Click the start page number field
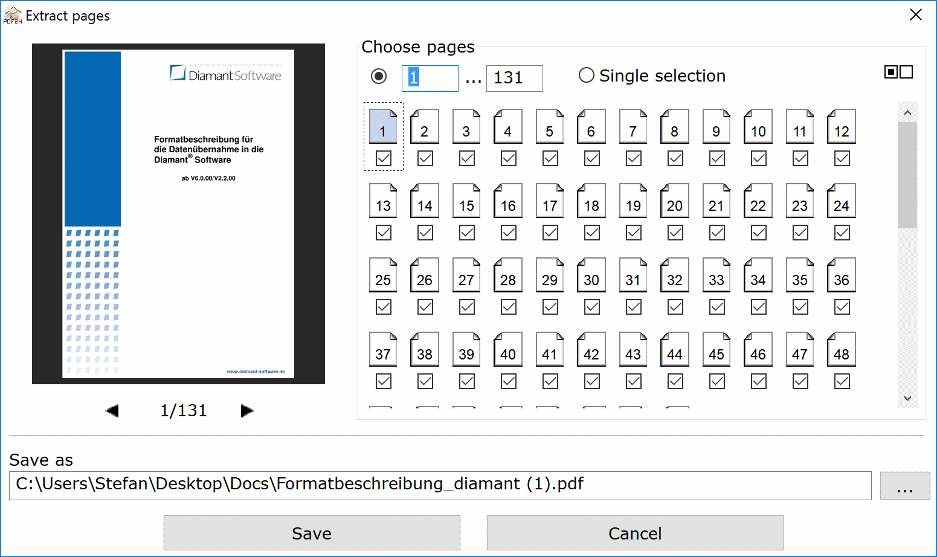This screenshot has height=557, width=937. pos(430,78)
